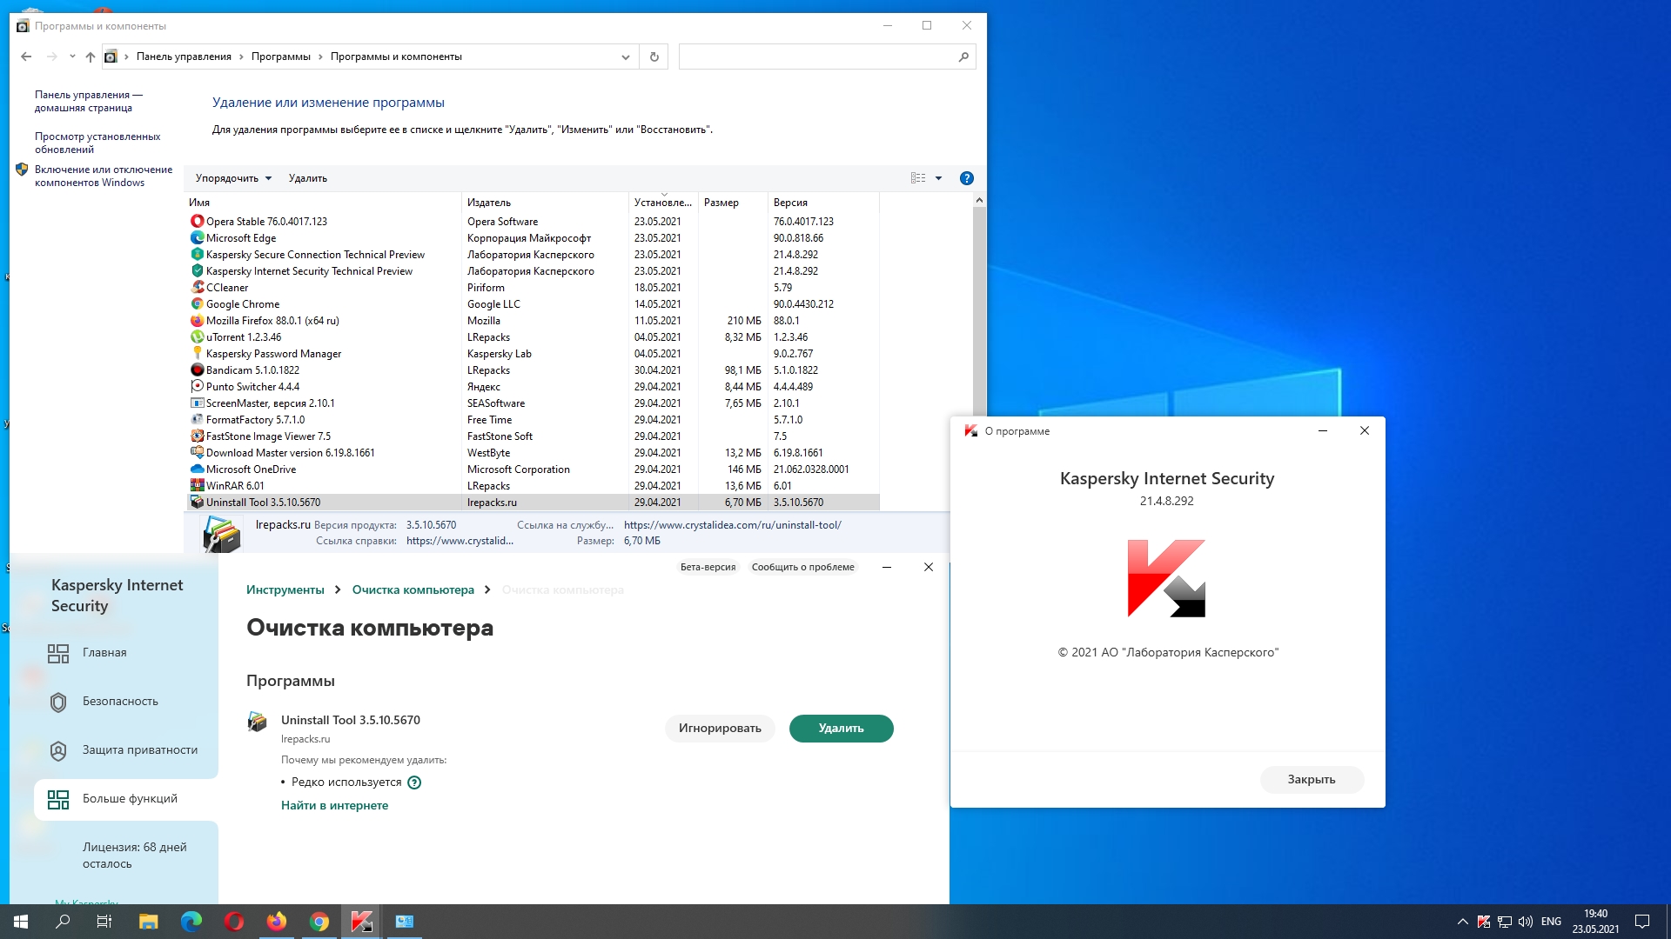Click 'Удалить' in Programs toolbar
Image resolution: width=1671 pixels, height=939 pixels.
click(308, 178)
